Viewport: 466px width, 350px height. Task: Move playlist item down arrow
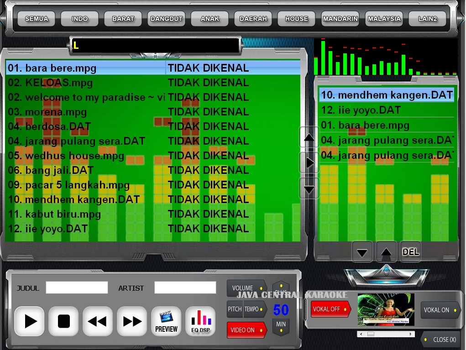[x=362, y=252]
